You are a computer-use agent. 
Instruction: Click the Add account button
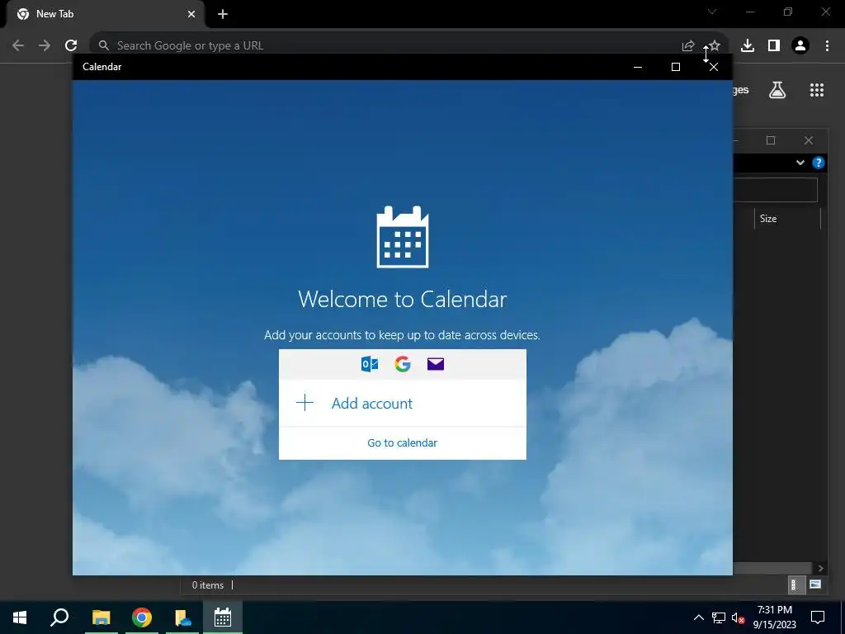[x=403, y=403]
